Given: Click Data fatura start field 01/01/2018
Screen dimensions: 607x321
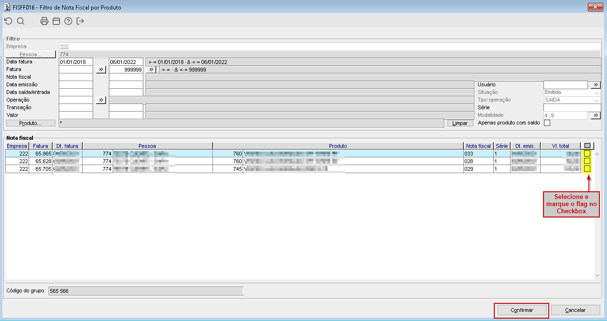Looking at the screenshot, I should (x=76, y=62).
